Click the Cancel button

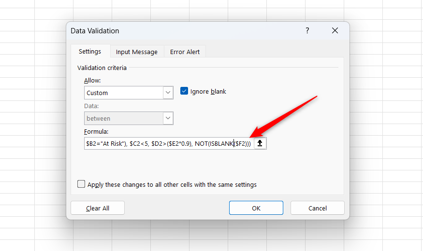point(318,208)
